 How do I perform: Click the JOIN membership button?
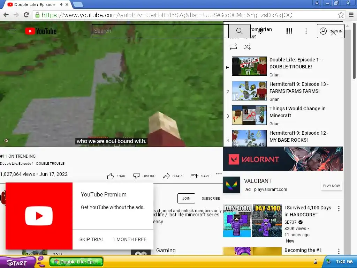[x=186, y=198]
